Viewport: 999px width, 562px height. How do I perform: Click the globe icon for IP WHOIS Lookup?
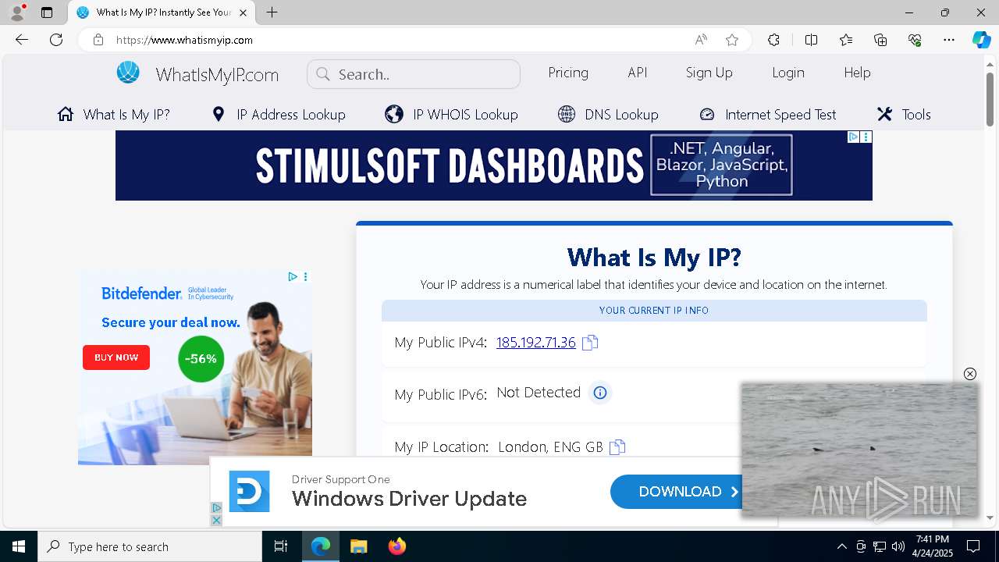pyautogui.click(x=394, y=114)
